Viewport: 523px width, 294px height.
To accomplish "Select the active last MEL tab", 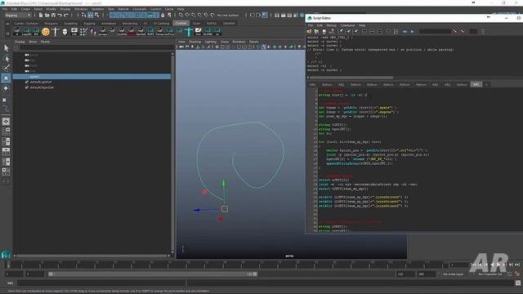I will (476, 85).
